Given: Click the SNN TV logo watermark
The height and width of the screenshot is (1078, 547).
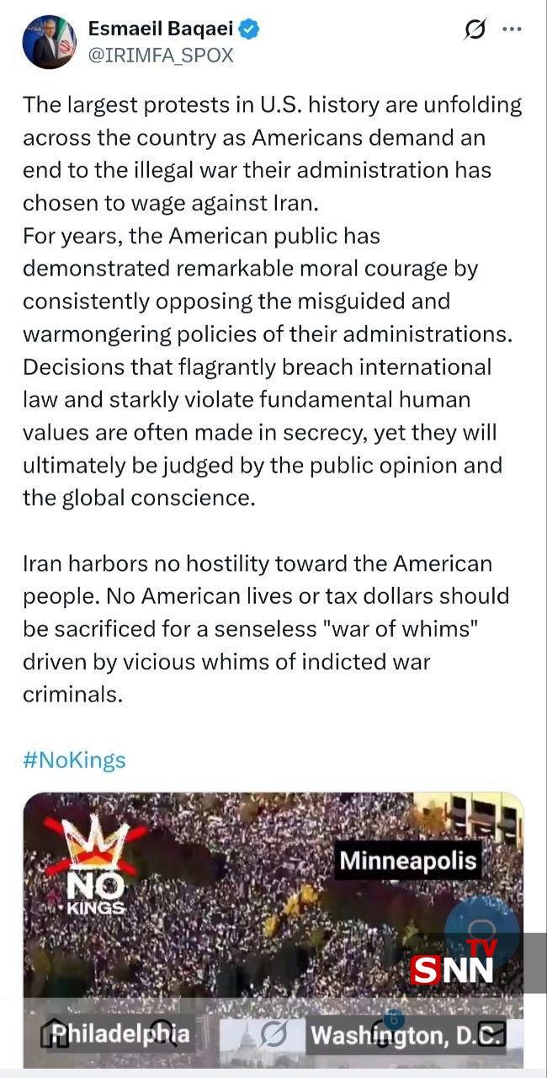Looking at the screenshot, I should pyautogui.click(x=455, y=965).
